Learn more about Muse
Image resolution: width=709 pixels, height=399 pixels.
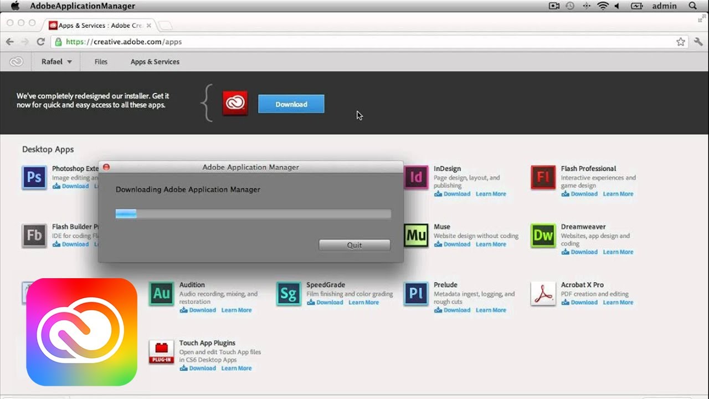491,244
